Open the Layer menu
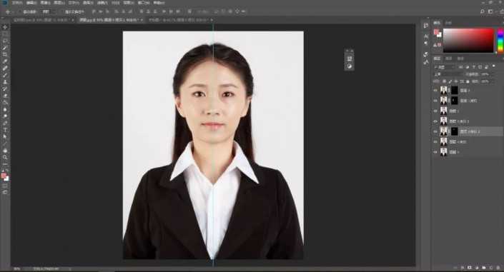The height and width of the screenshot is (272, 504). [x=59, y=3]
